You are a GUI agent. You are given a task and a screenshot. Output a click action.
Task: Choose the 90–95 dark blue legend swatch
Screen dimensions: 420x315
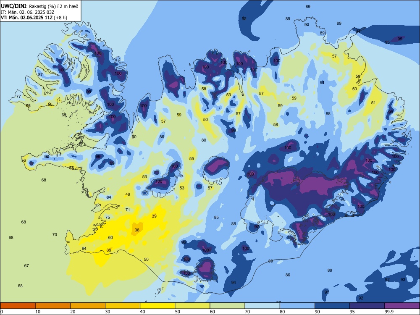(x=332, y=306)
